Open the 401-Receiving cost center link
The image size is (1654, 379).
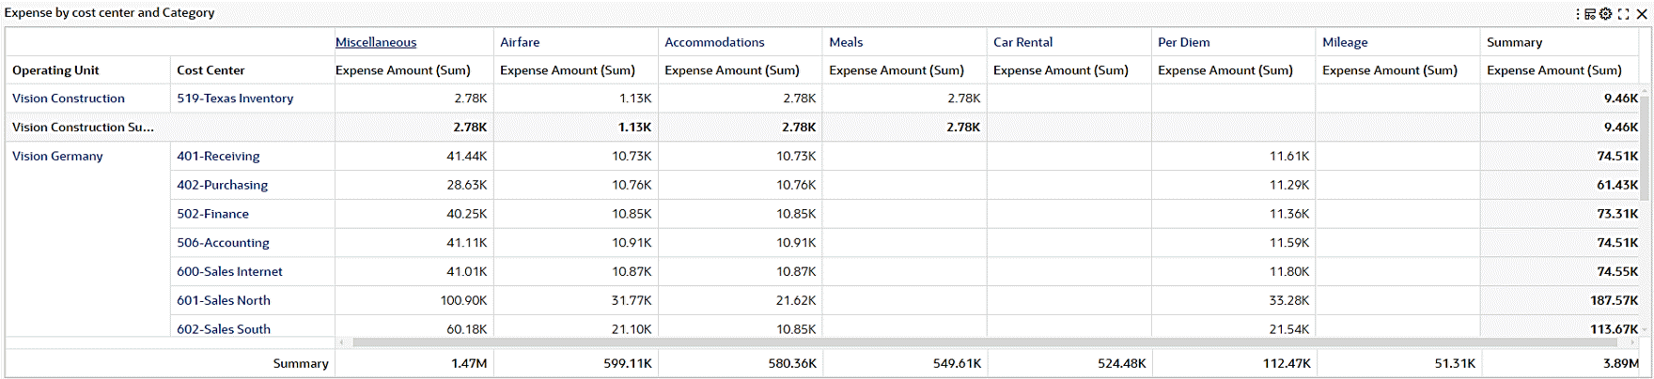pyautogui.click(x=218, y=157)
